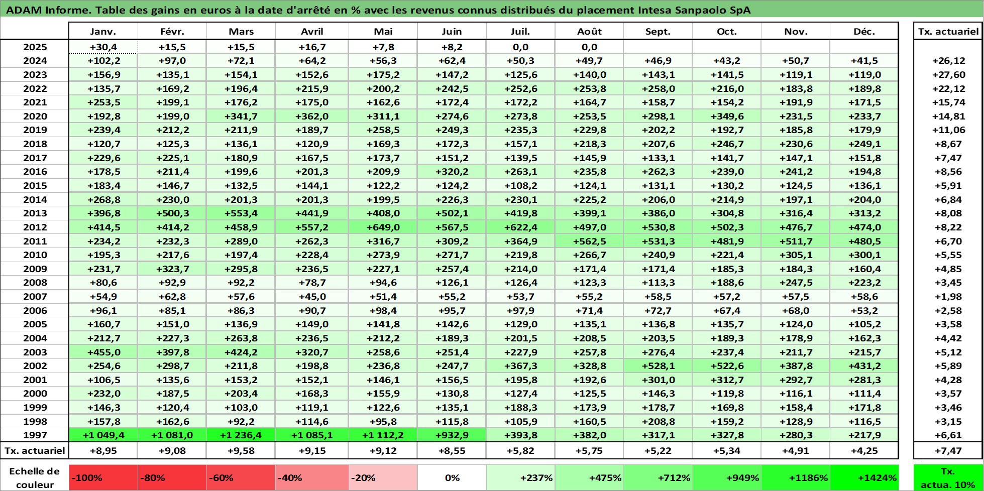Click the 0% white color scale swatch
Viewport: 984px width, 491px height.
click(x=452, y=477)
